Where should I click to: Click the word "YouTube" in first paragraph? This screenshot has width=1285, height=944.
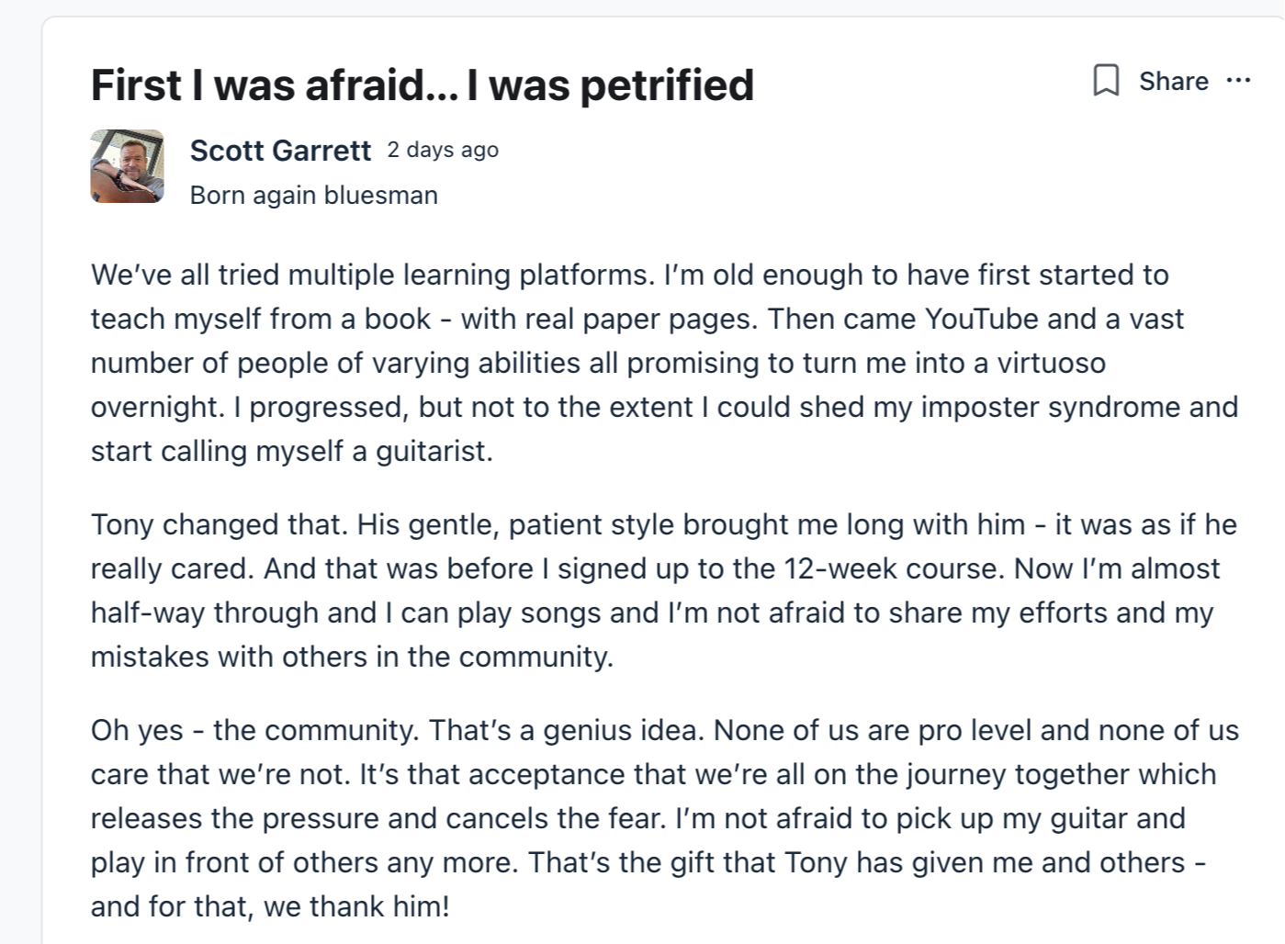point(981,319)
